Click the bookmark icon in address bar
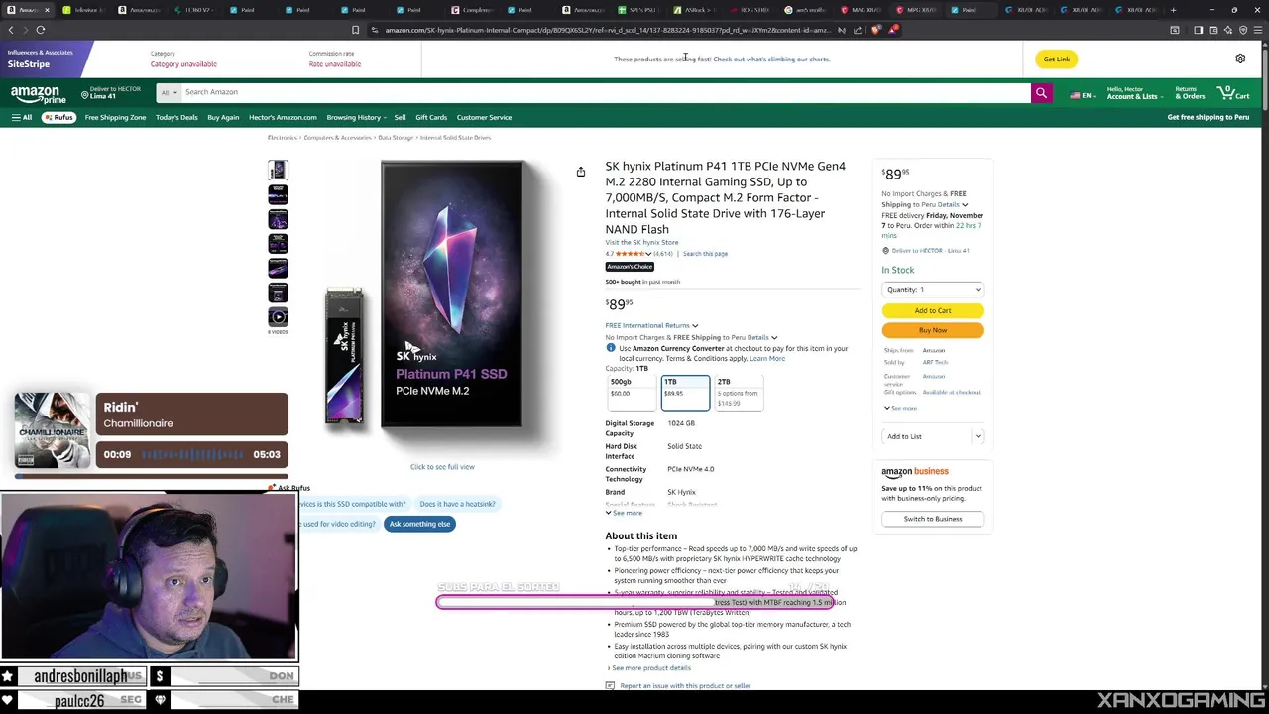The height and width of the screenshot is (714, 1269). (355, 30)
